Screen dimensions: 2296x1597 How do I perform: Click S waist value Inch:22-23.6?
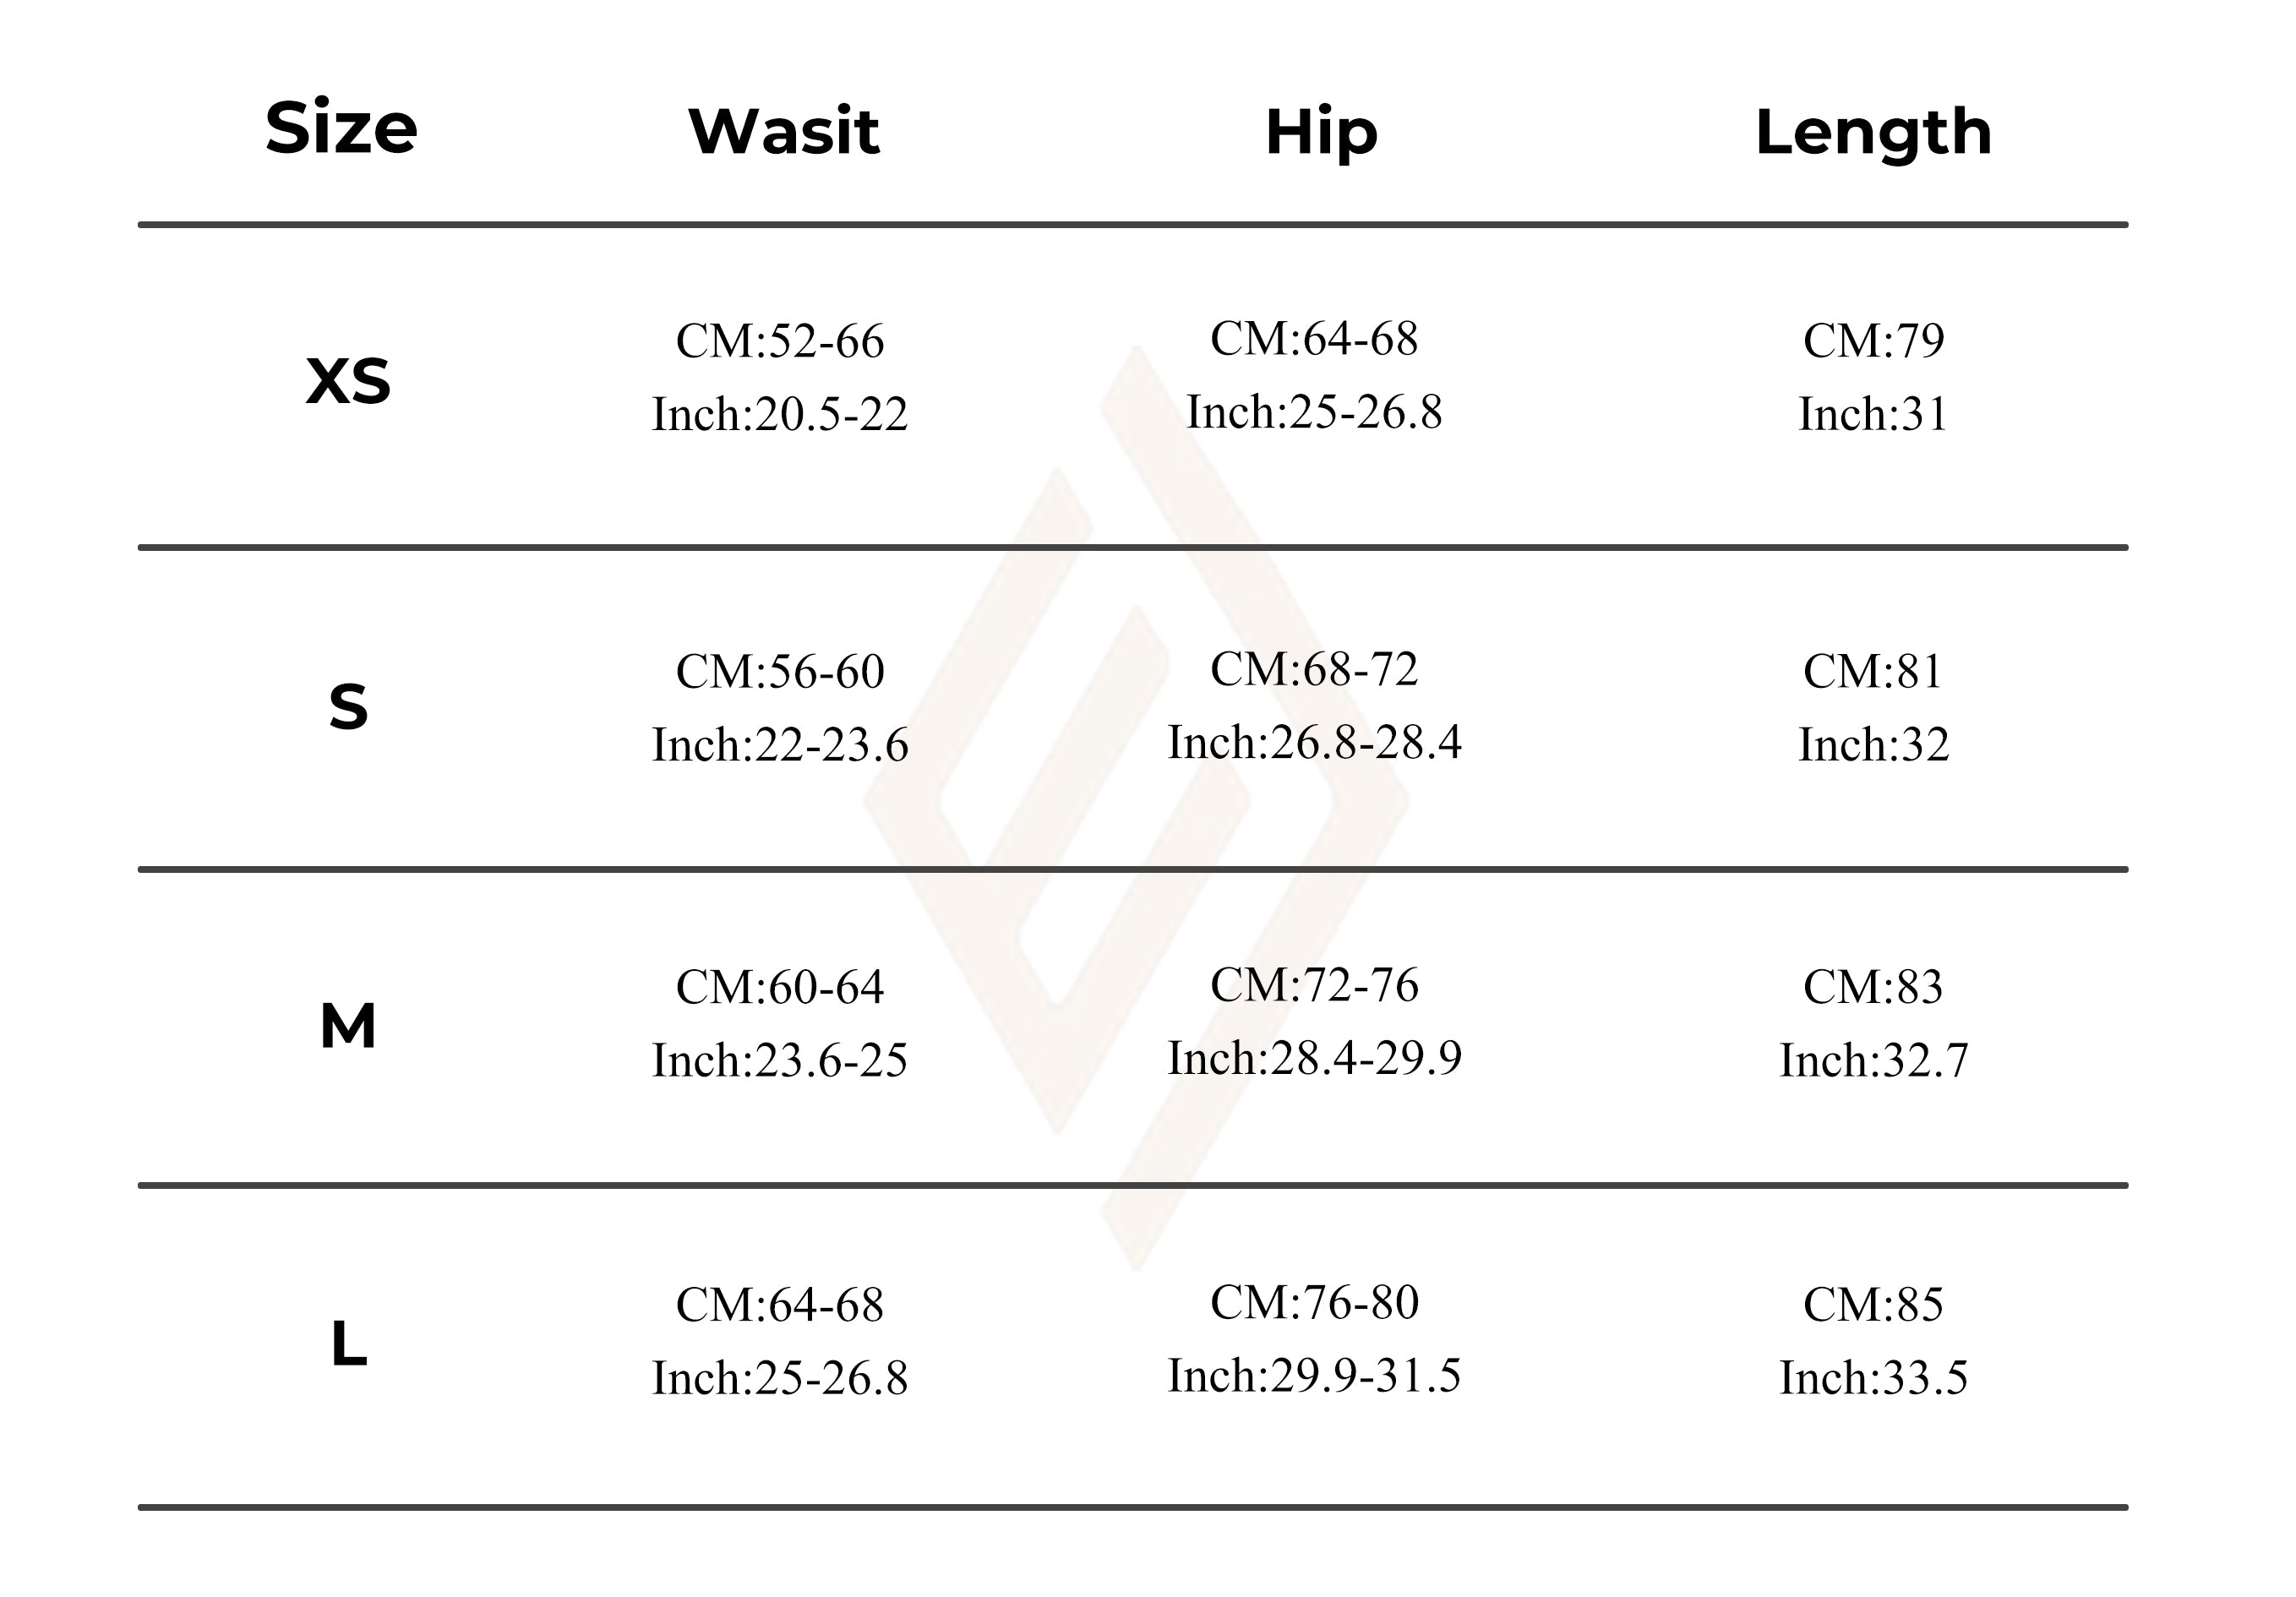pos(780,745)
